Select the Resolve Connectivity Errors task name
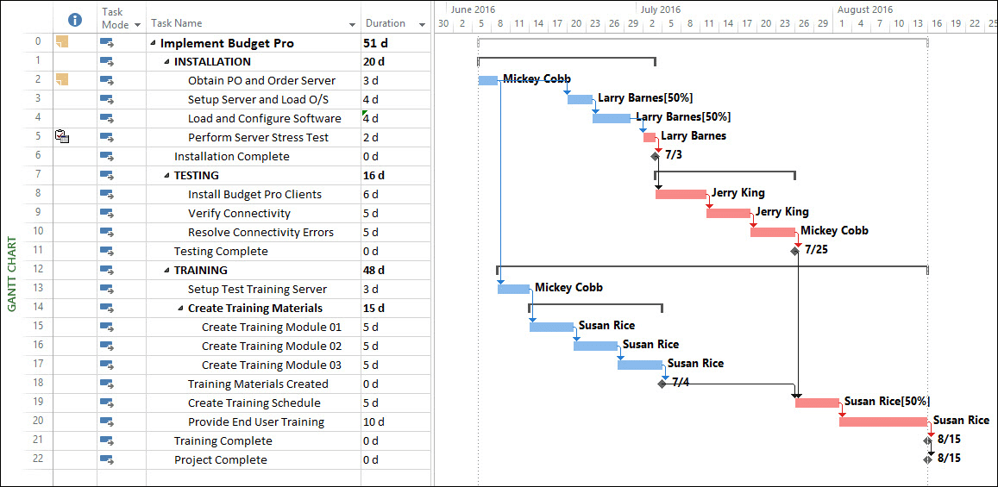This screenshot has width=998, height=487. [261, 232]
